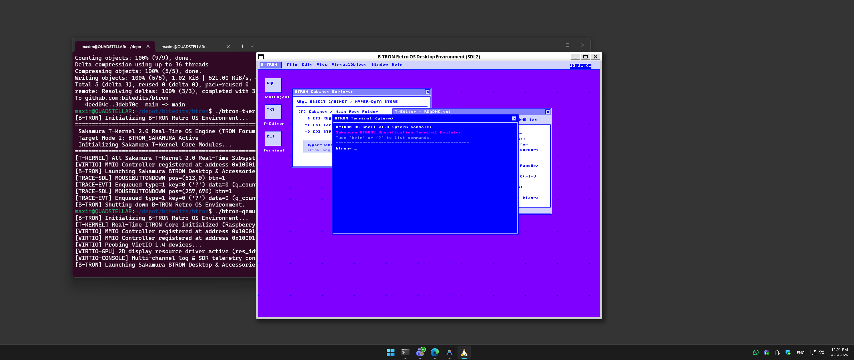Maximize the B-TRON SDL2 window
The width and height of the screenshot is (854, 360).
point(585,57)
